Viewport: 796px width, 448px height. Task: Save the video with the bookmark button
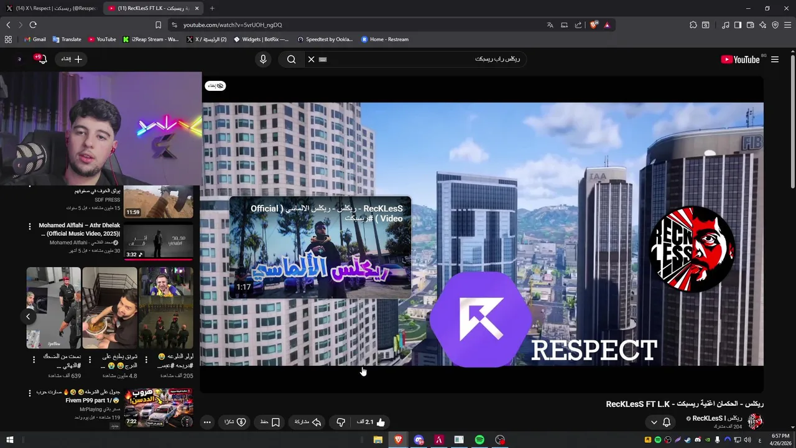[x=270, y=422]
